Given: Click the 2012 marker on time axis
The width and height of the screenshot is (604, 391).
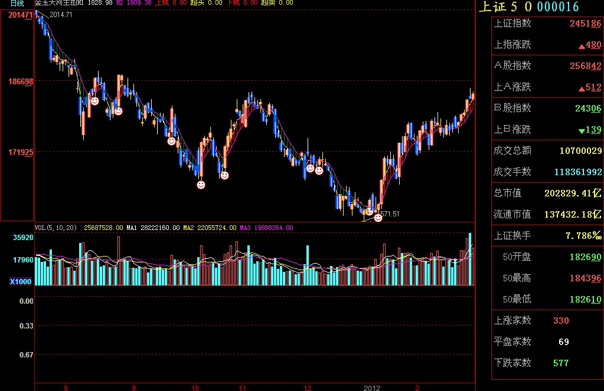Looking at the screenshot, I should 371,387.
